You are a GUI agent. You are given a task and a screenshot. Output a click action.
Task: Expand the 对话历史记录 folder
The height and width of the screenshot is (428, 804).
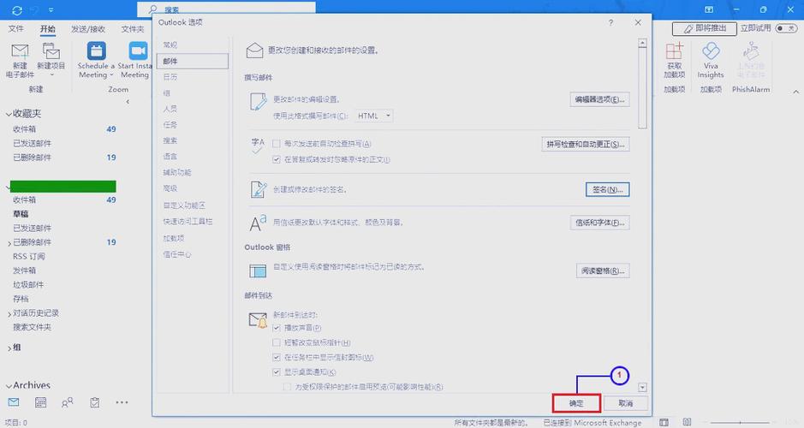pyautogui.click(x=9, y=313)
